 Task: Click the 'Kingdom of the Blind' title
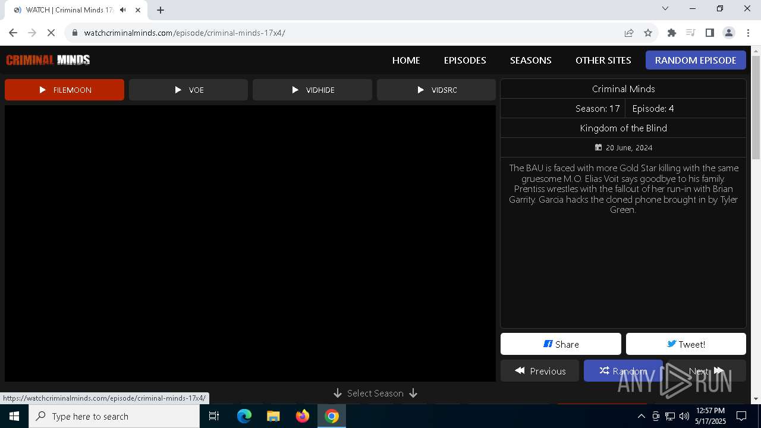click(623, 128)
